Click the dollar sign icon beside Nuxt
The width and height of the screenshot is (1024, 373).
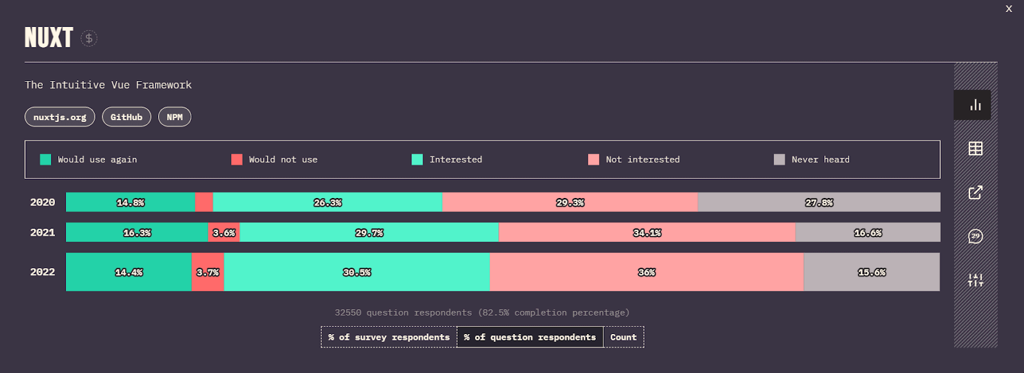click(x=89, y=38)
